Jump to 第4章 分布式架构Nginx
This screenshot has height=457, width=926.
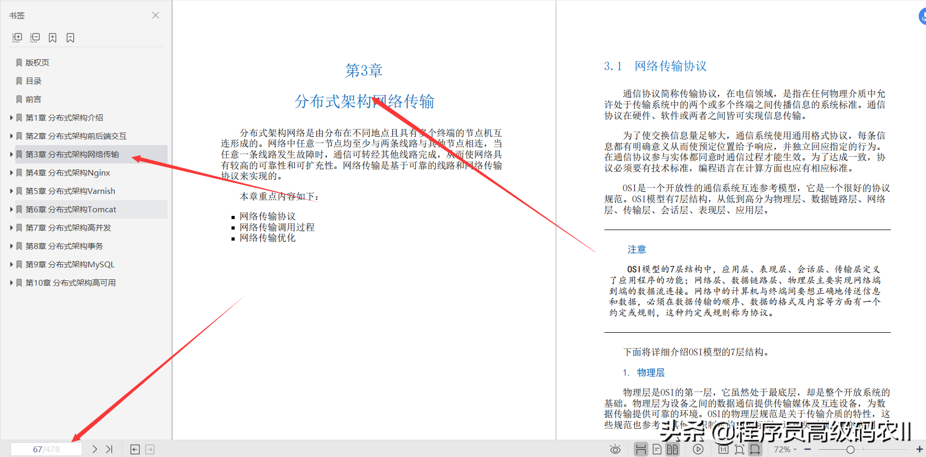[68, 172]
